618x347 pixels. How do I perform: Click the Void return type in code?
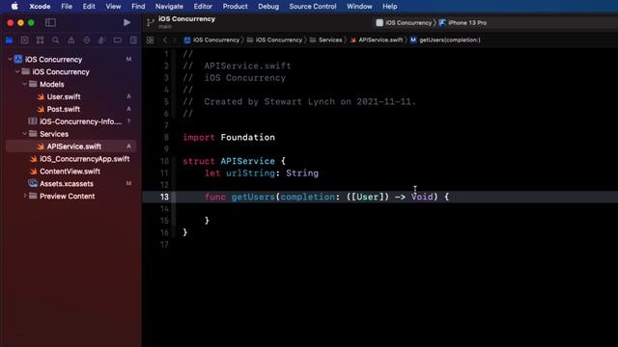[x=422, y=197]
